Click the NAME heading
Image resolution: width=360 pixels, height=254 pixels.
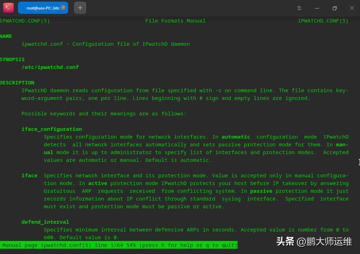(6, 36)
